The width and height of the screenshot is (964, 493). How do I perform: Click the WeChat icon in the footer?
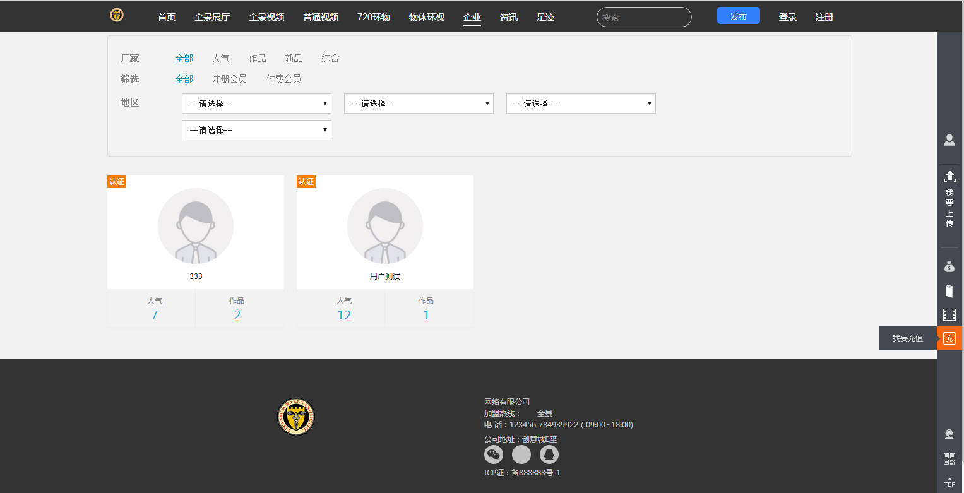click(494, 454)
